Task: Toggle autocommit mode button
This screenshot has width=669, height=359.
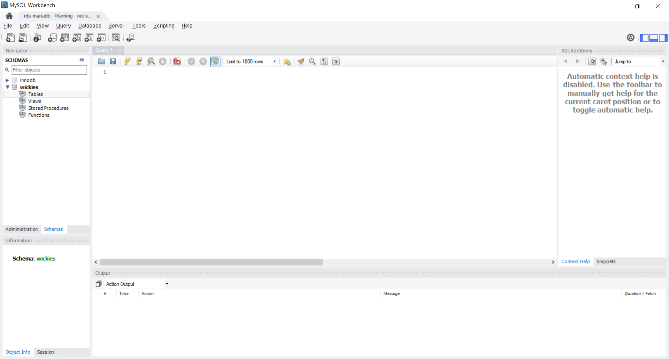Action: pos(215,61)
